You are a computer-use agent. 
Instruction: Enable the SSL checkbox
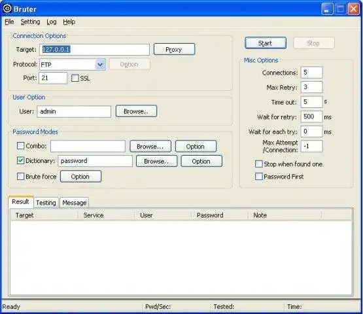75,78
